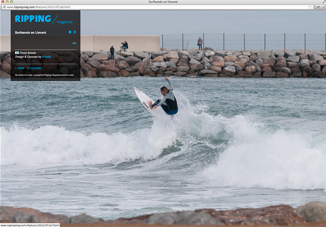Advance to the next photo with right arrow

tap(75, 32)
